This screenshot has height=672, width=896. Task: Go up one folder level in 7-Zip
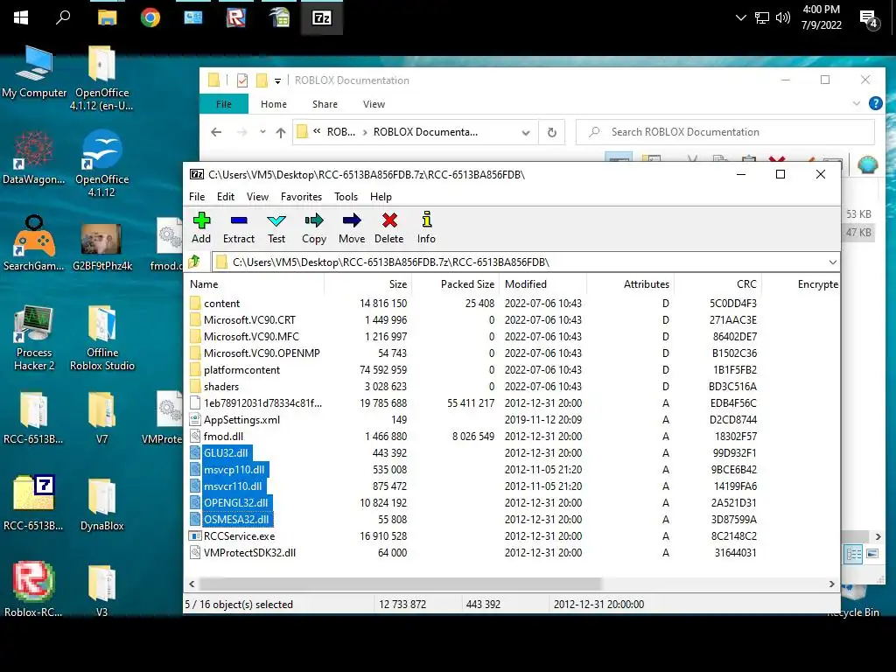pyautogui.click(x=194, y=262)
